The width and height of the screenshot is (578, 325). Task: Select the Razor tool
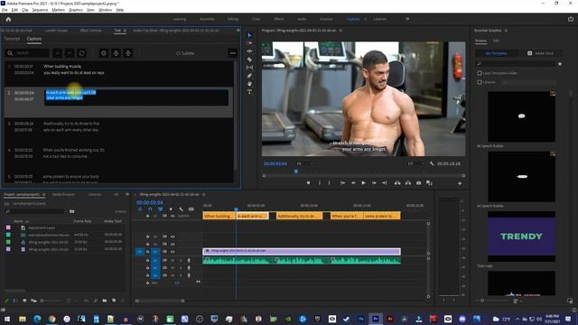point(249,60)
